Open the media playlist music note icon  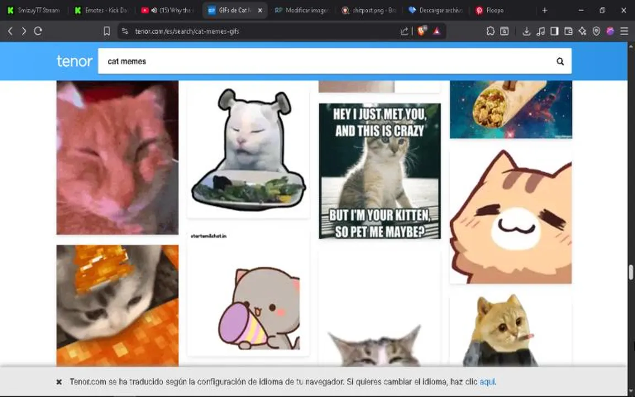pyautogui.click(x=541, y=31)
